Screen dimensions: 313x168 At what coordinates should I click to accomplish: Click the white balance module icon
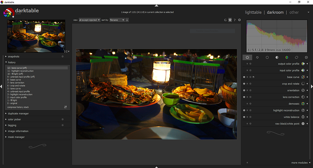click(303, 117)
